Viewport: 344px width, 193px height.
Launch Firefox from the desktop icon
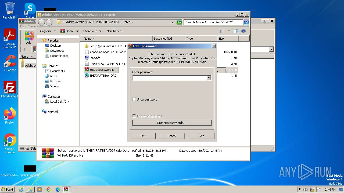click(10, 116)
